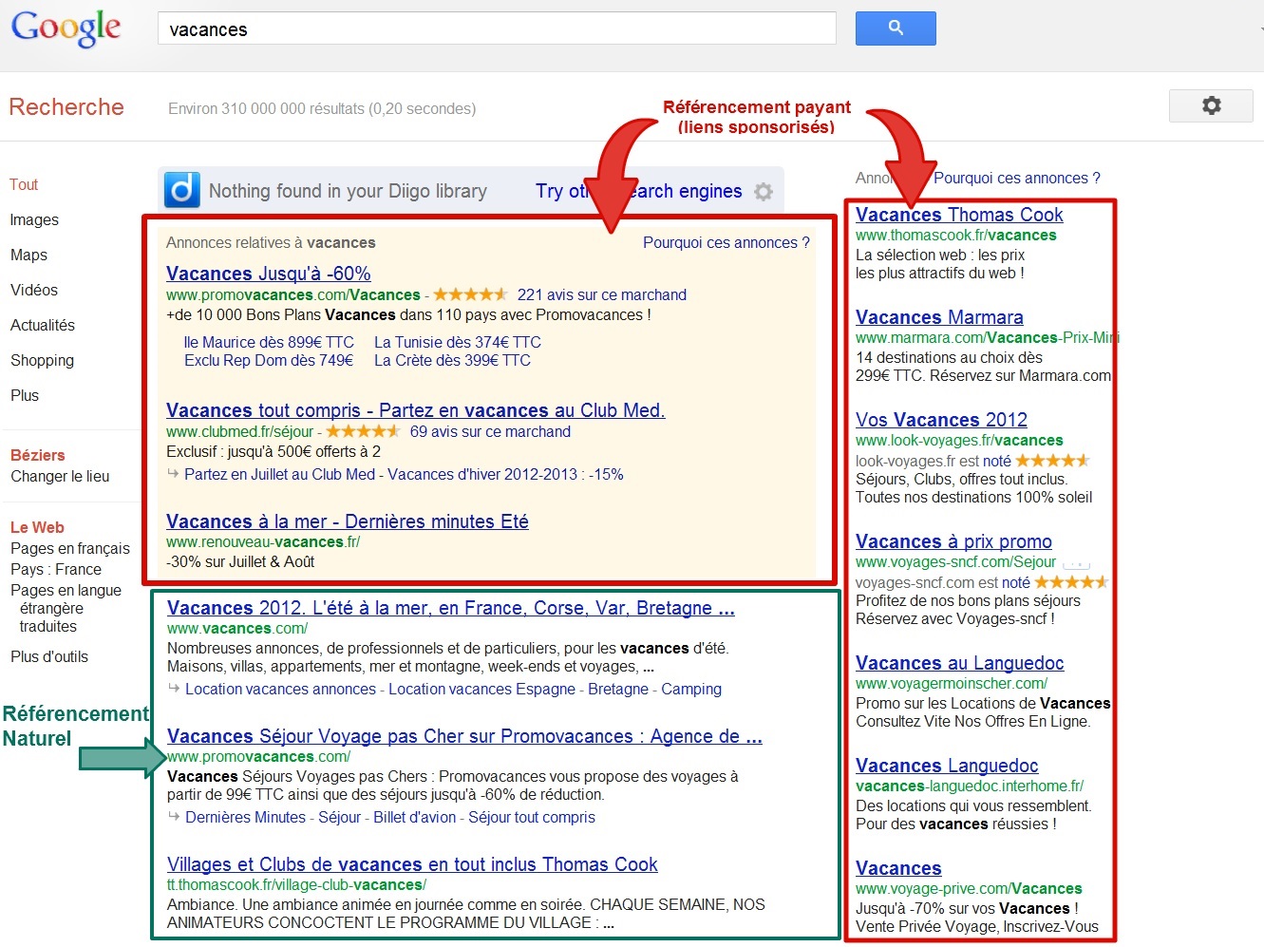This screenshot has width=1264, height=947.
Task: Open Vacances Languedoc interhome ad
Action: [x=947, y=766]
